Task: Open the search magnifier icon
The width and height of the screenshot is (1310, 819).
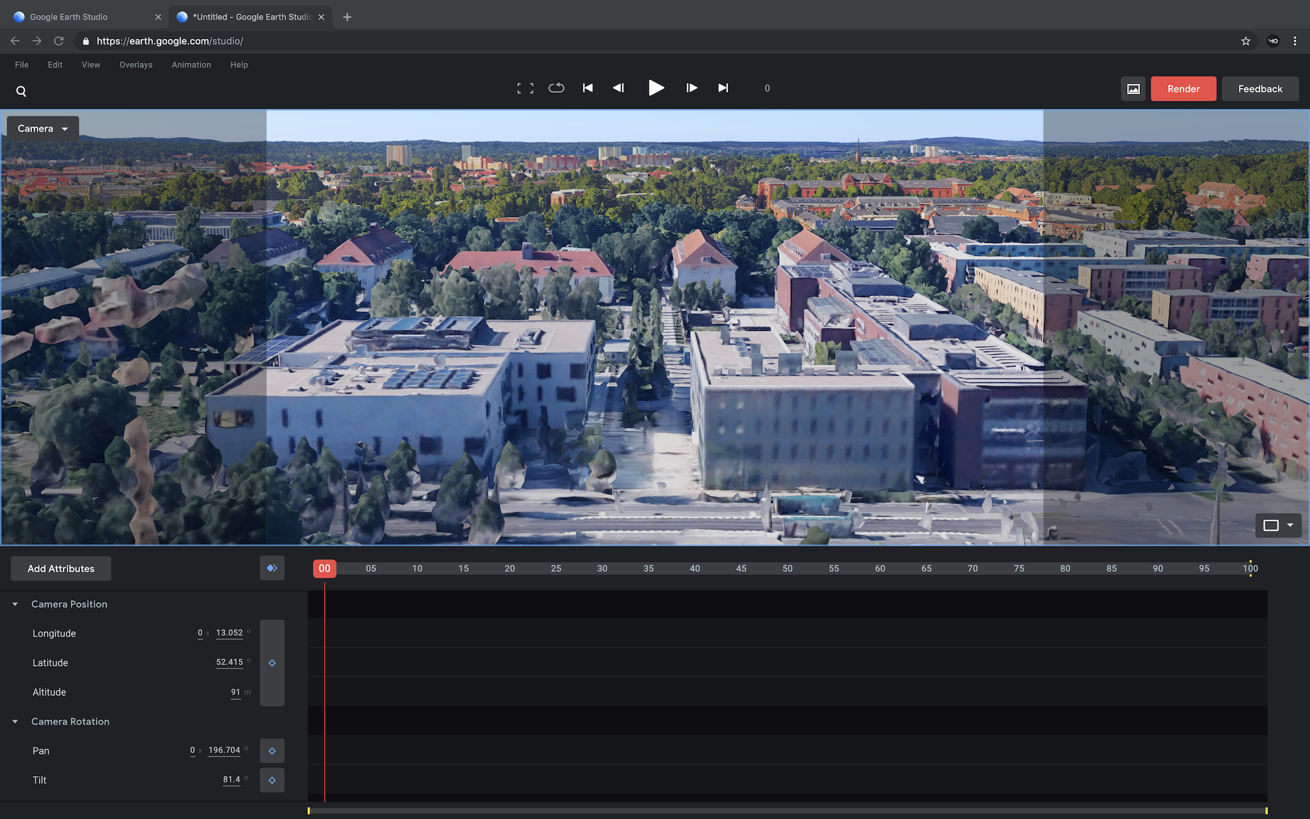Action: coord(21,91)
